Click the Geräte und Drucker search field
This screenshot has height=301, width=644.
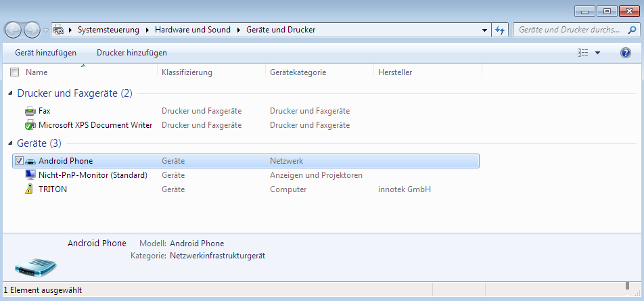pos(568,30)
